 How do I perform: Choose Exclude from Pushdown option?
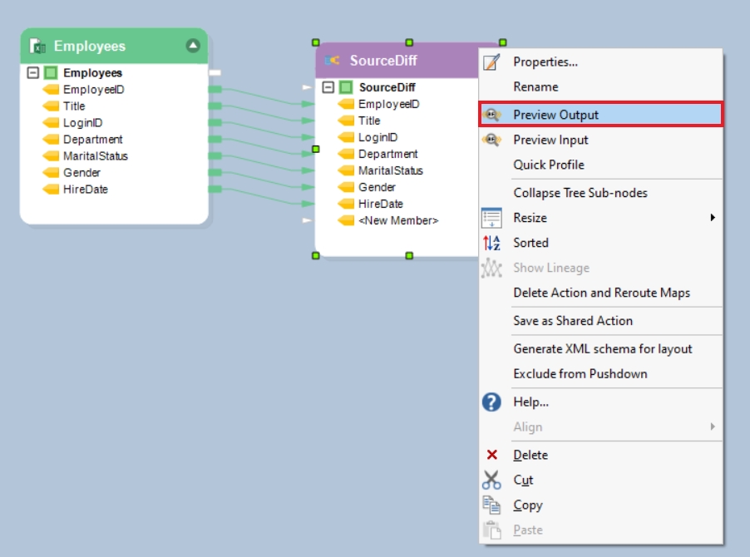(580, 374)
